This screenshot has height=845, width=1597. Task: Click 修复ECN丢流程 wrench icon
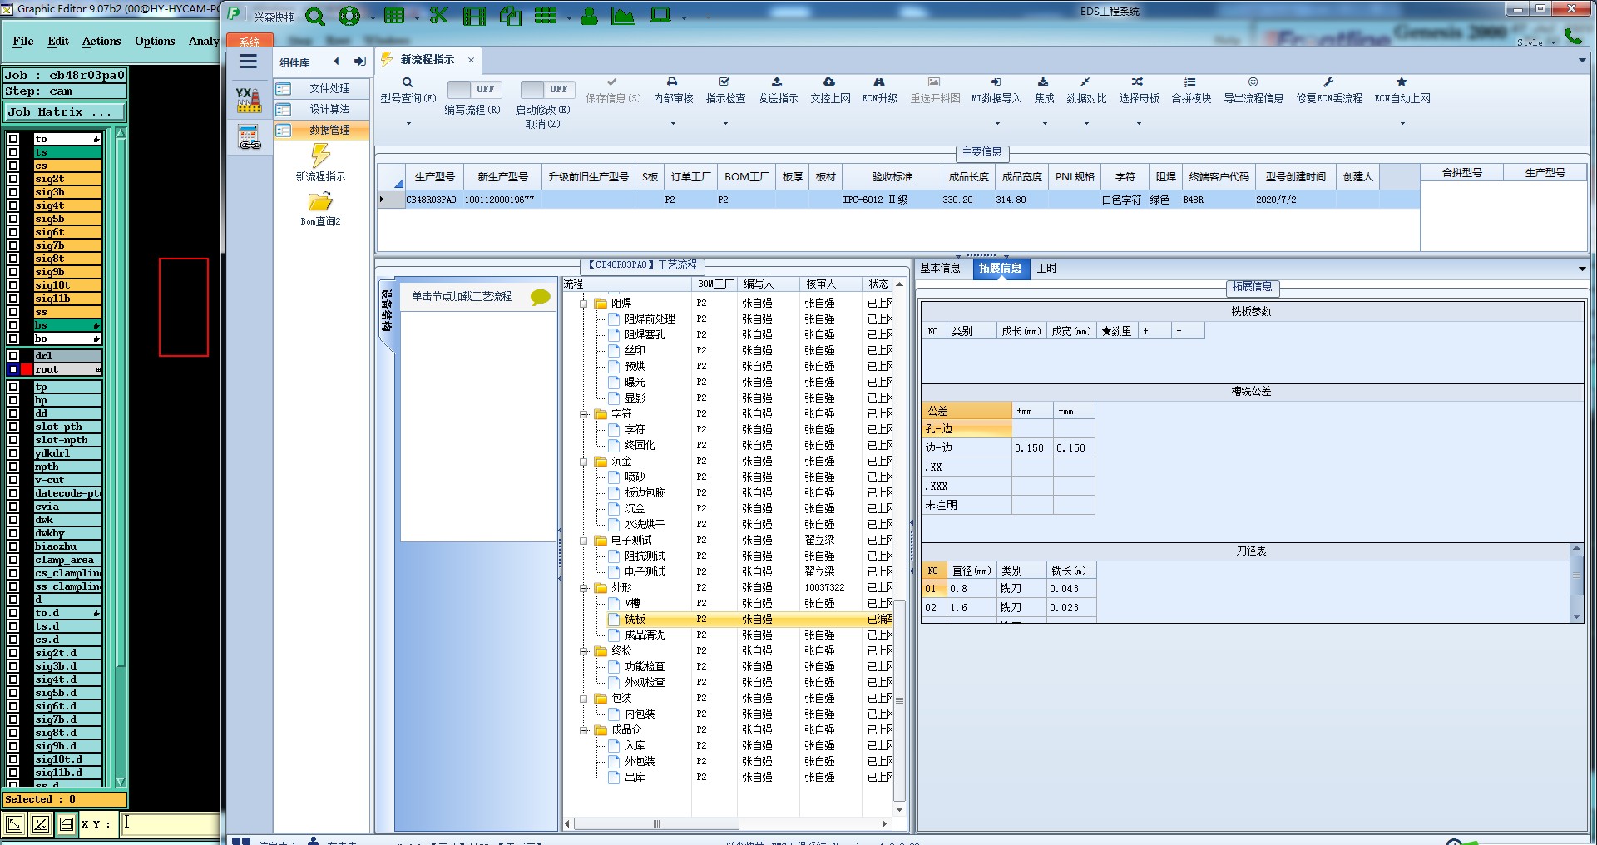pyautogui.click(x=1328, y=82)
